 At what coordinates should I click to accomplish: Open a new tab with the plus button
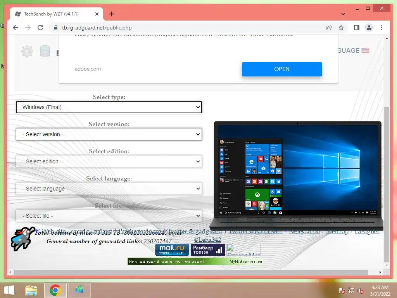click(111, 14)
